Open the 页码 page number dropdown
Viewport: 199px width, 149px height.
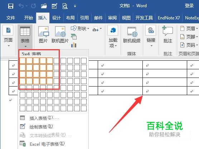(189, 45)
